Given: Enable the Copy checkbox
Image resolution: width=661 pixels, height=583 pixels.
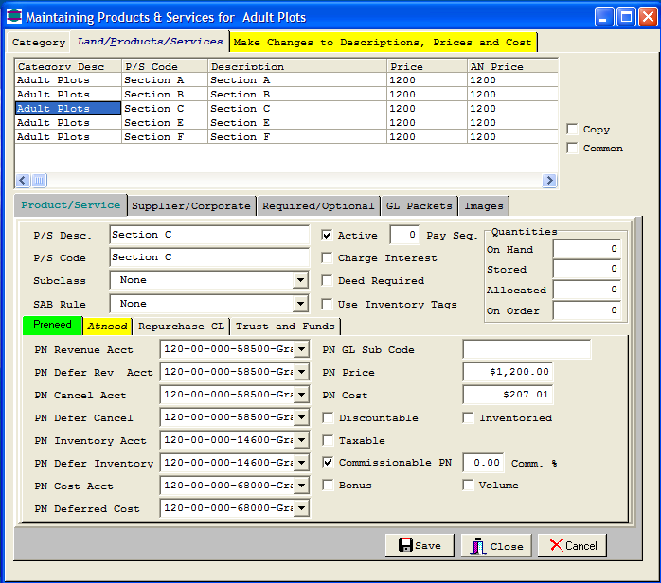Looking at the screenshot, I should click(572, 130).
